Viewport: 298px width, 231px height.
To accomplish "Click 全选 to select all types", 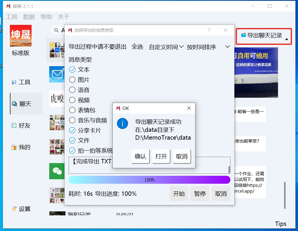I will (x=137, y=47).
